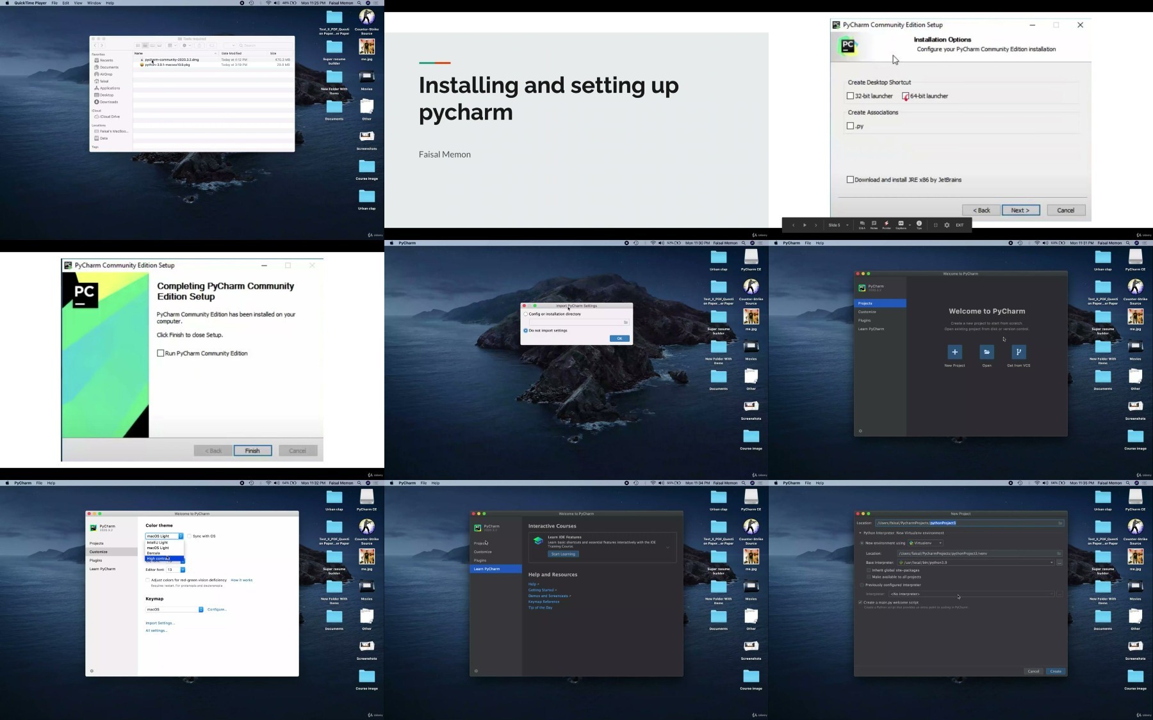
Task: Open Tips in the presentation toolbar
Action: tap(919, 225)
